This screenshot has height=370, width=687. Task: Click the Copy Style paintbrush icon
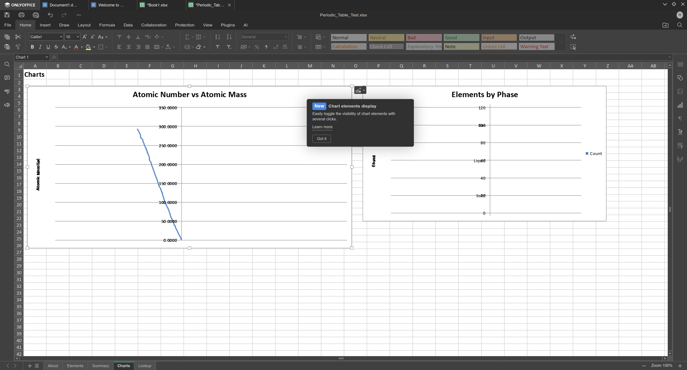point(18,47)
